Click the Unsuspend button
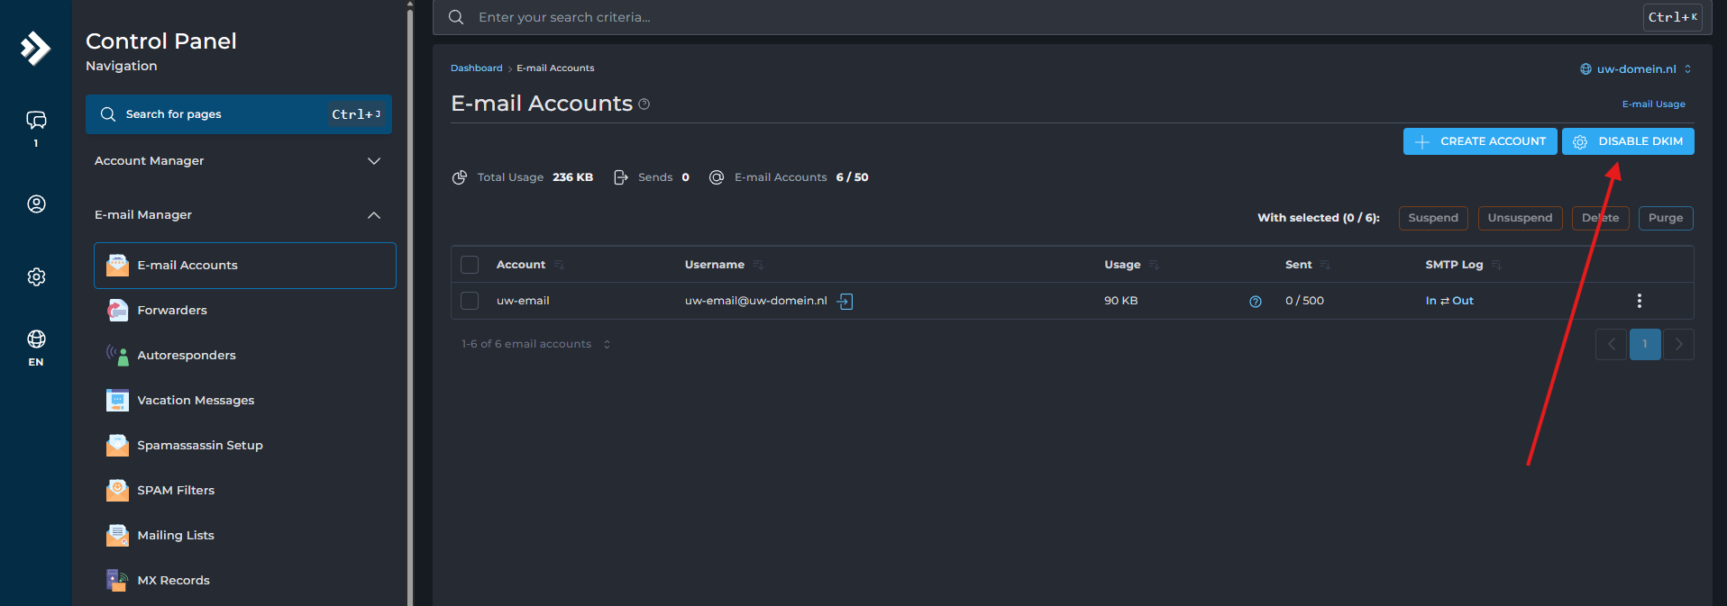 [x=1520, y=218]
